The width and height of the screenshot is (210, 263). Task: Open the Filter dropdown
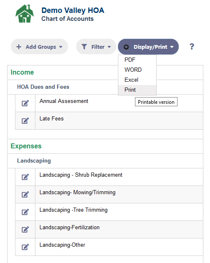96,47
